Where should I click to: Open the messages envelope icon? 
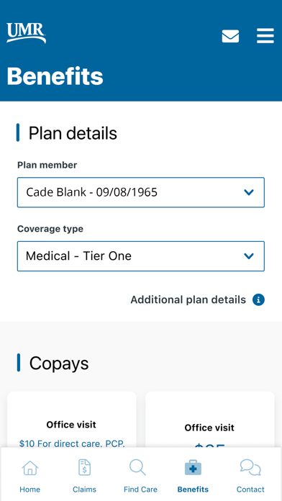point(230,36)
